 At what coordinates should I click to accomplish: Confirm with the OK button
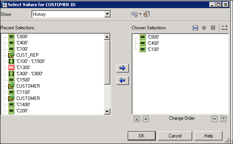click(x=142, y=136)
